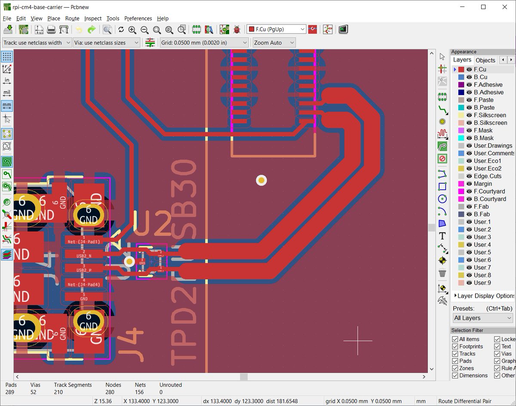Image resolution: width=516 pixels, height=406 pixels.
Task: Select the Add Text tool
Action: point(443,235)
